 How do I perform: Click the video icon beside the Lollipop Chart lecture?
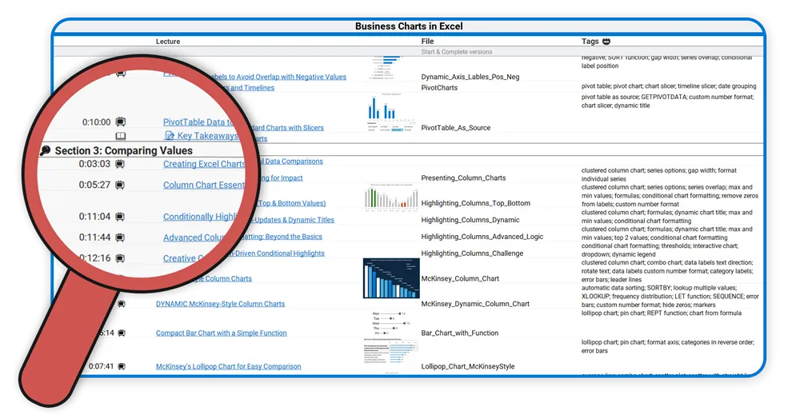[120, 366]
